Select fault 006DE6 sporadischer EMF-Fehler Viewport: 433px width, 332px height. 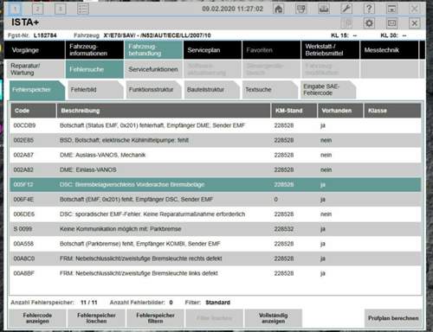pyautogui.click(x=216, y=214)
